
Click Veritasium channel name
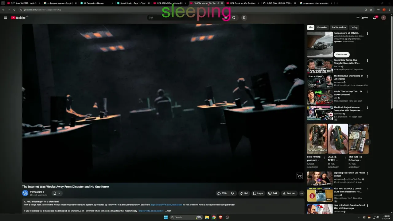(x=36, y=192)
